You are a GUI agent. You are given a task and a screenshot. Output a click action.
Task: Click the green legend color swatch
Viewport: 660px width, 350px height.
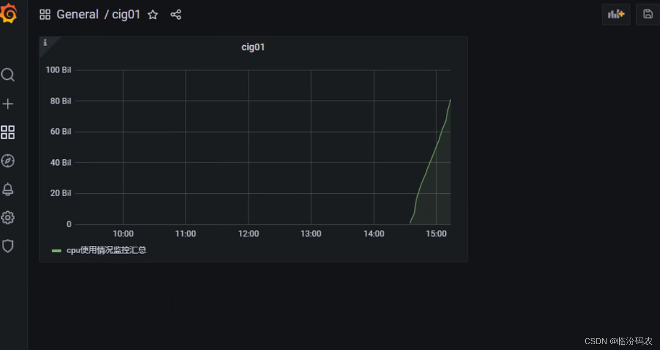pos(56,251)
